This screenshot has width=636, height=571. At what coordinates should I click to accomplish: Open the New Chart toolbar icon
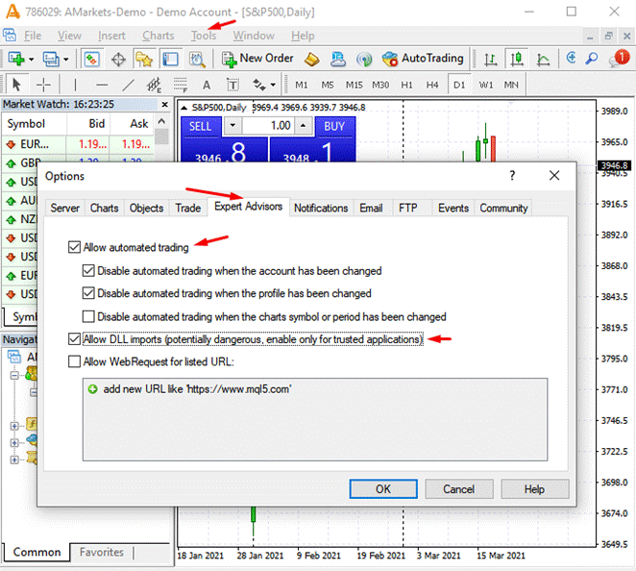[16, 60]
